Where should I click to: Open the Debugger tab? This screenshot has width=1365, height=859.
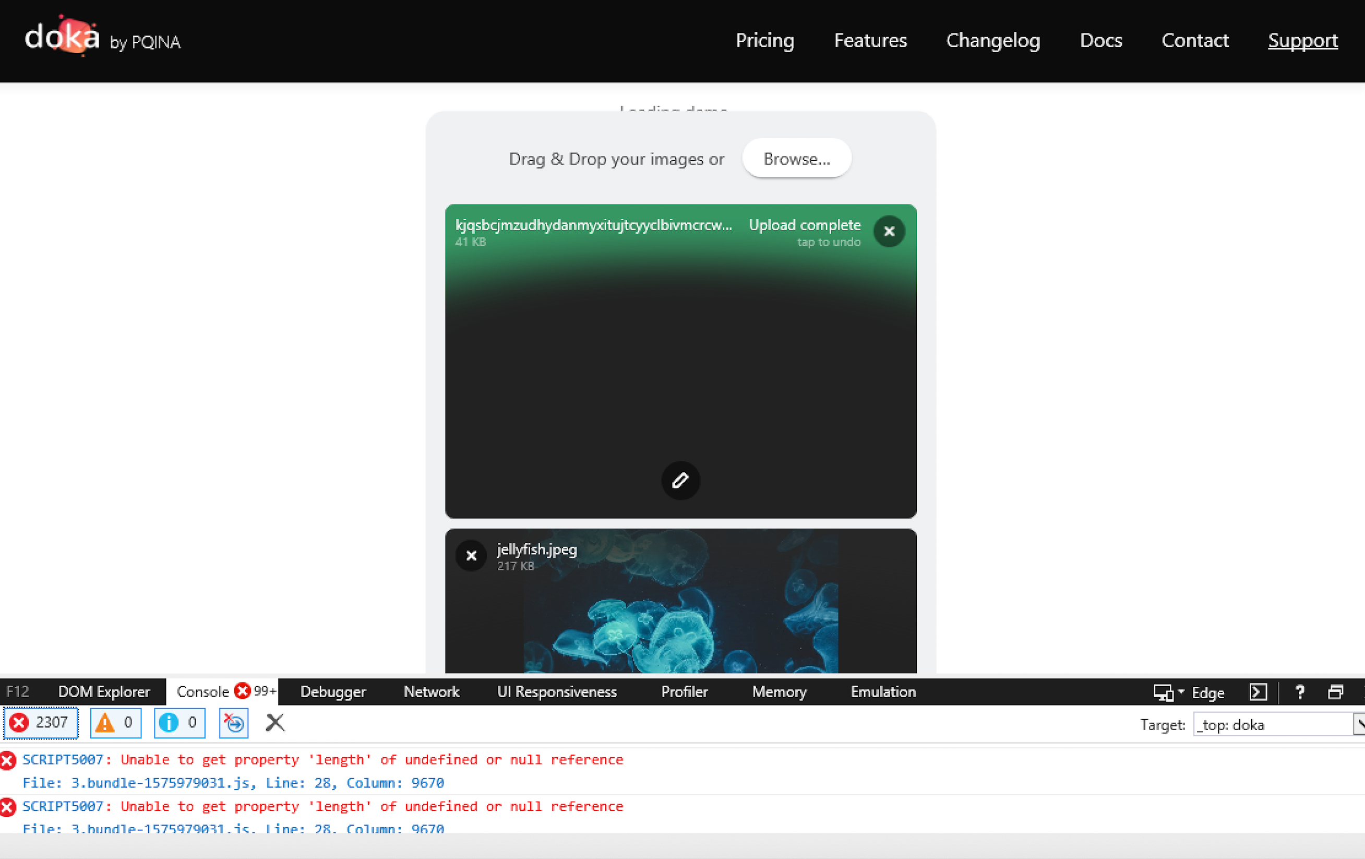pos(333,691)
